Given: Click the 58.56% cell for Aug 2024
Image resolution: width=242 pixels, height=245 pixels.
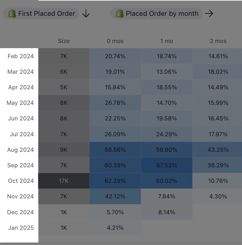Looking at the screenshot, I should click(115, 150).
